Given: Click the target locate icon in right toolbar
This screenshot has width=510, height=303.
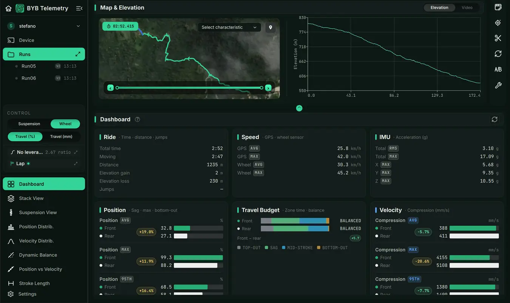Looking at the screenshot, I should [x=498, y=23].
